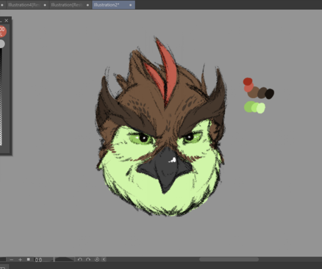This screenshot has height=269, width=322.
Task: Close the Illustration4 tab via its dot
Action: pos(44,5)
